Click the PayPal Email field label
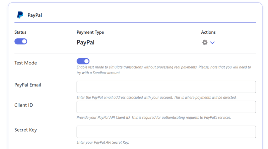This screenshot has width=268, height=149. click(x=28, y=85)
